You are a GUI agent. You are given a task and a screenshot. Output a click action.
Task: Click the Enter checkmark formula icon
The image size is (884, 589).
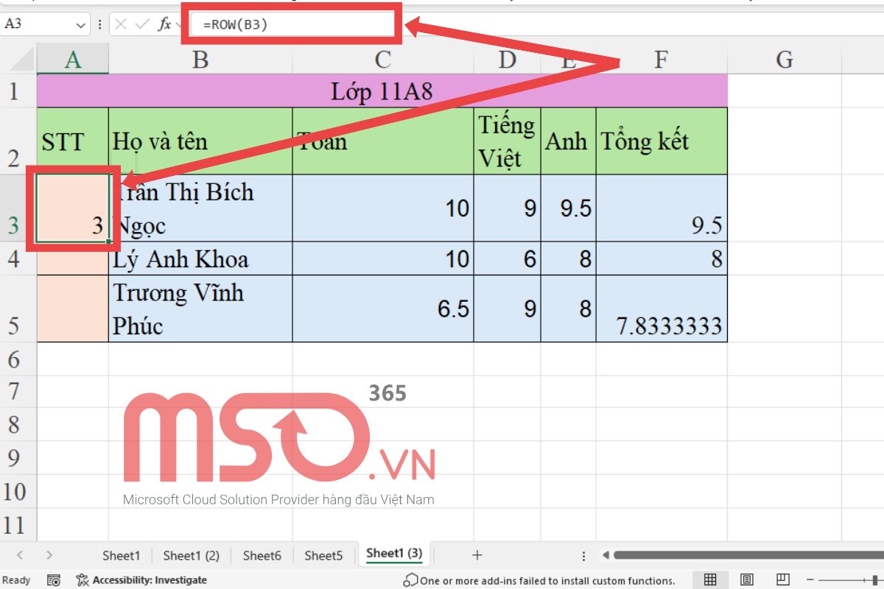point(142,24)
